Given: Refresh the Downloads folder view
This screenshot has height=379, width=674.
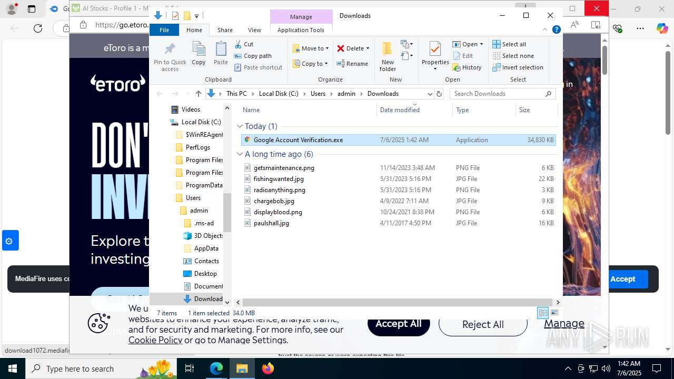Looking at the screenshot, I should (439, 94).
